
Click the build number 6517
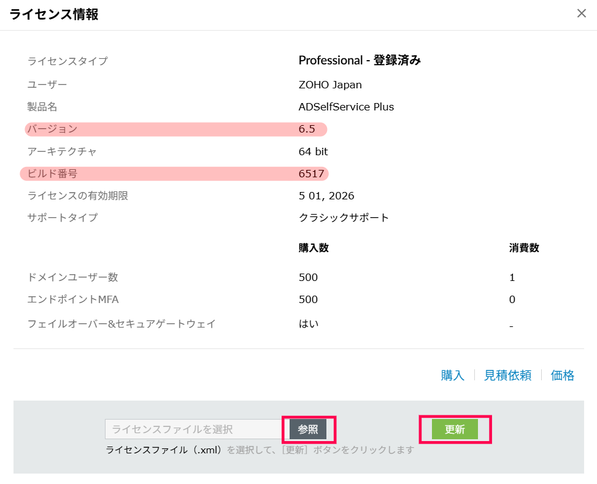point(311,174)
